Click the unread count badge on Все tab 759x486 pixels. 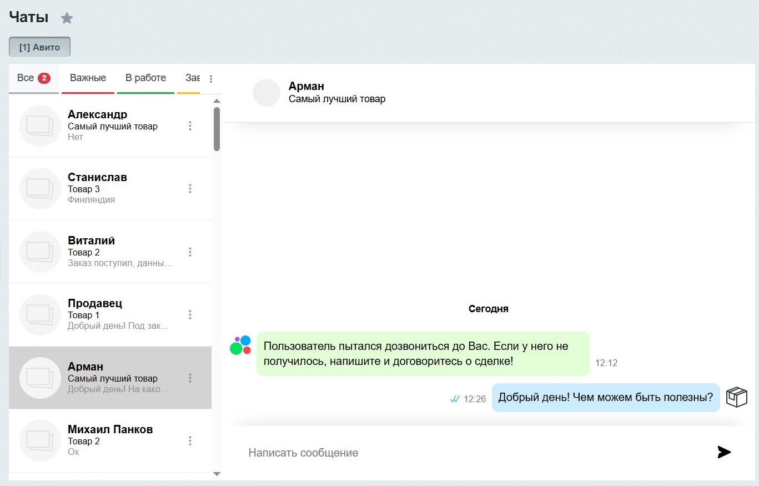coord(44,78)
